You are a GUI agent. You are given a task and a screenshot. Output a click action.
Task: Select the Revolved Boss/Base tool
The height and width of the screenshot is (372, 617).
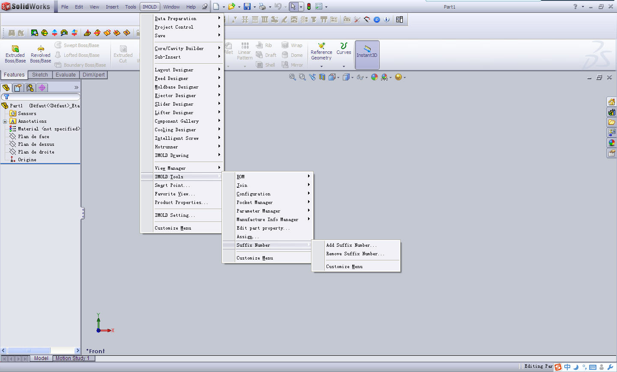coord(40,54)
